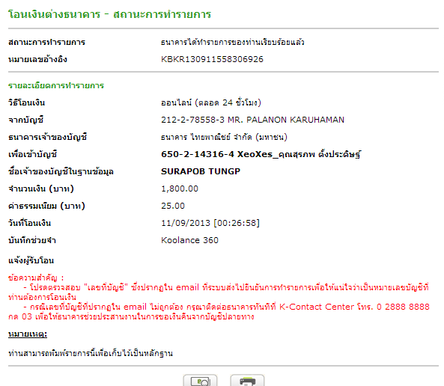Click the amount value 1,800.00
This screenshot has width=444, height=386.
(x=180, y=189)
